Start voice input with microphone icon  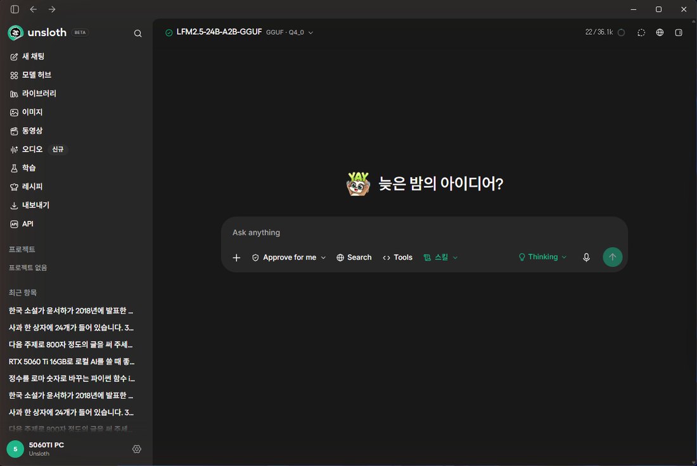(x=586, y=258)
